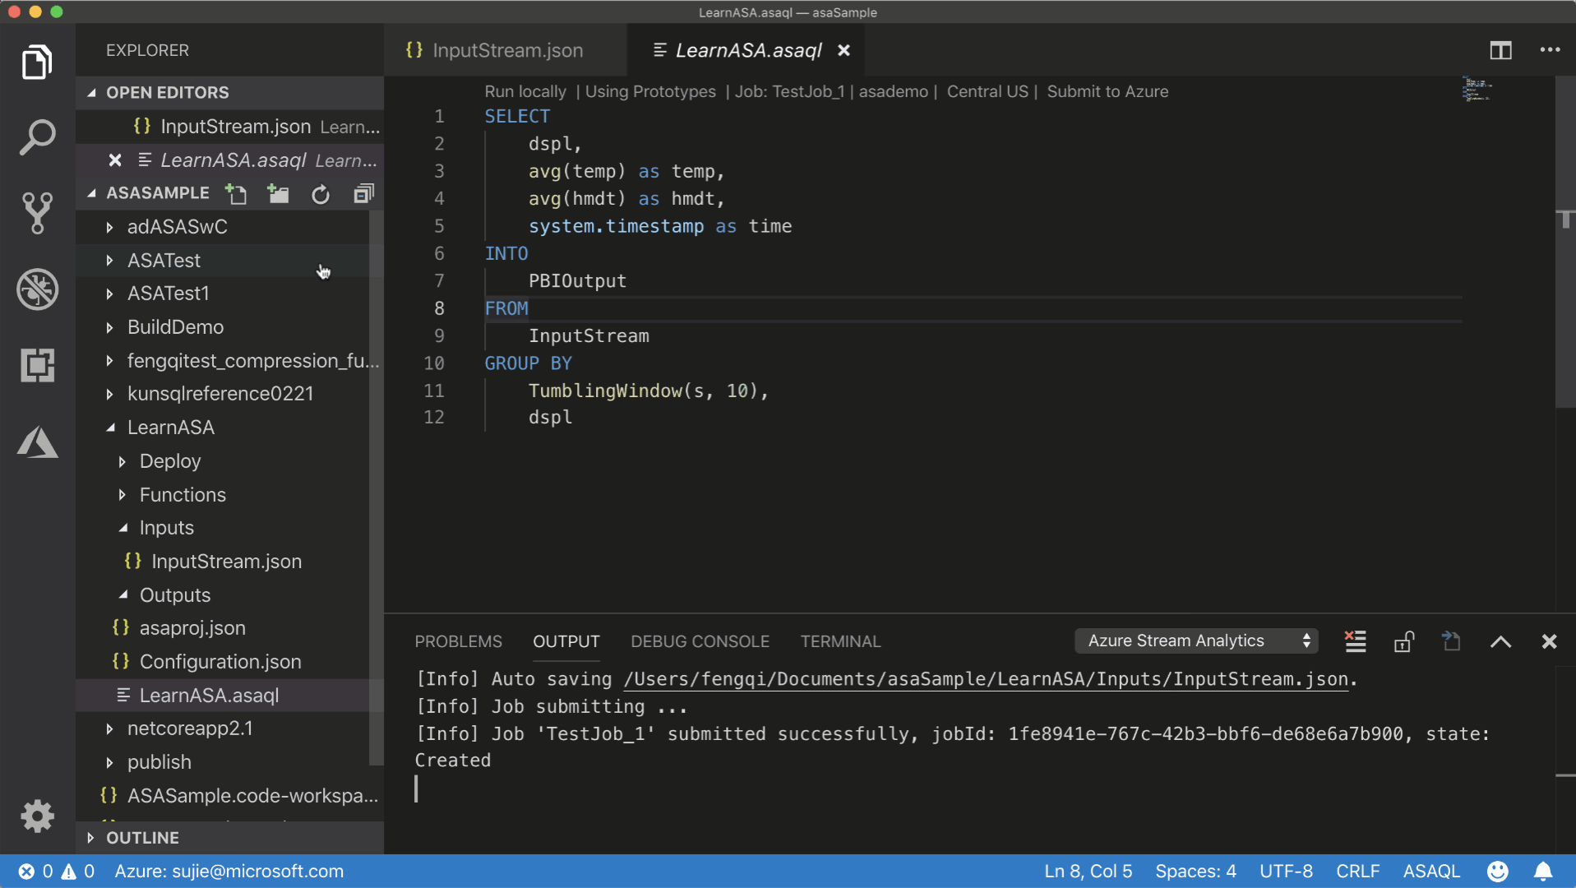1576x888 pixels.
Task: Toggle split editor layout
Action: 1500,50
